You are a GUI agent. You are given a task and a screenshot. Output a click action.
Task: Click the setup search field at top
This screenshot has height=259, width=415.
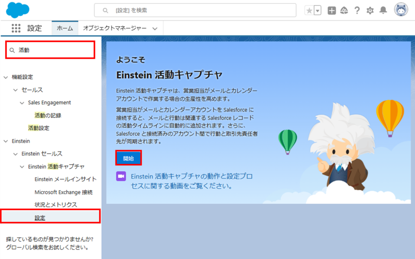coord(195,10)
